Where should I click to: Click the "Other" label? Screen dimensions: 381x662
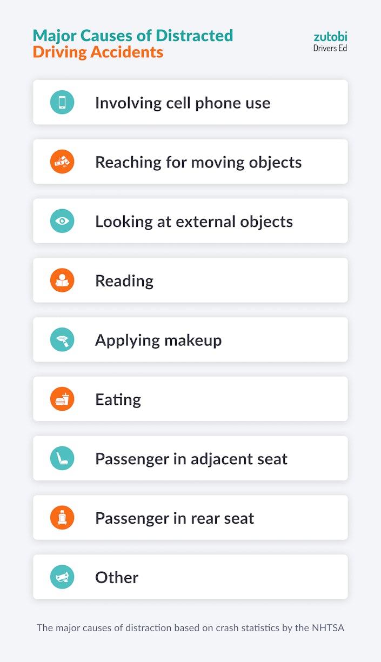(117, 578)
